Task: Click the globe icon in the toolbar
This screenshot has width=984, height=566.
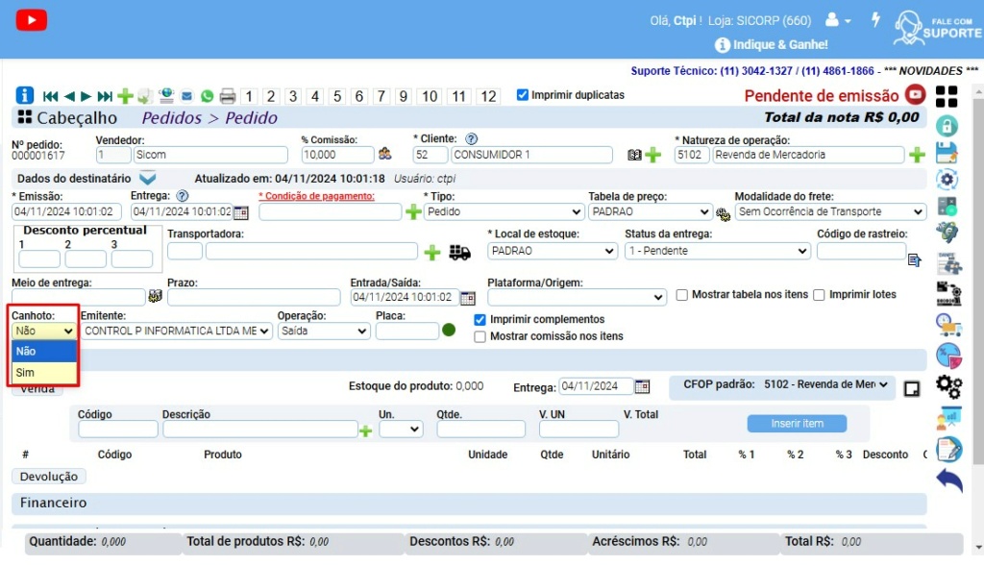Action: pyautogui.click(x=165, y=95)
